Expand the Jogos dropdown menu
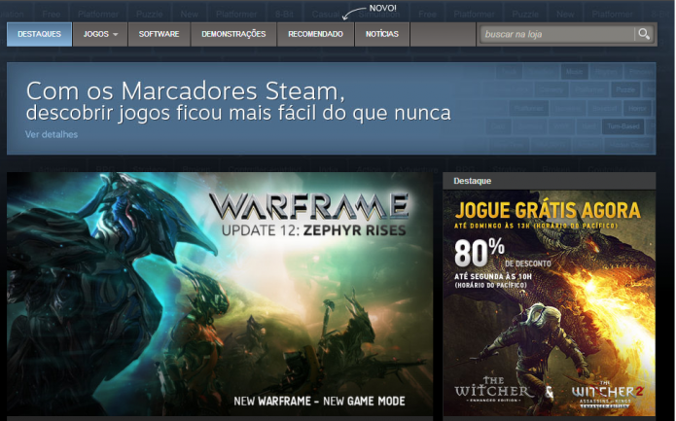 tap(100, 34)
